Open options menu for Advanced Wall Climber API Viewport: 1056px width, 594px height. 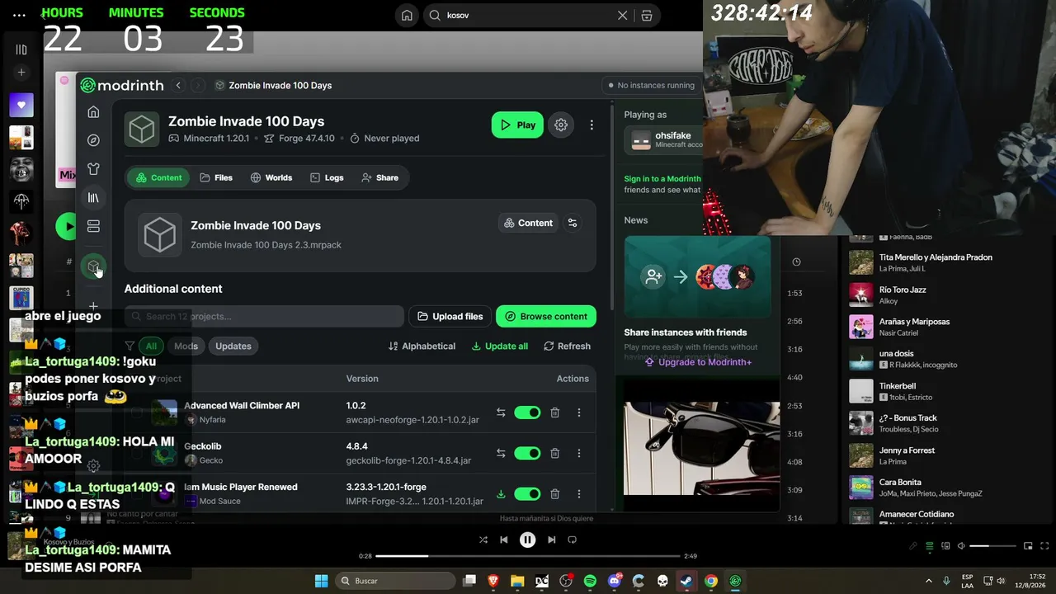click(579, 412)
